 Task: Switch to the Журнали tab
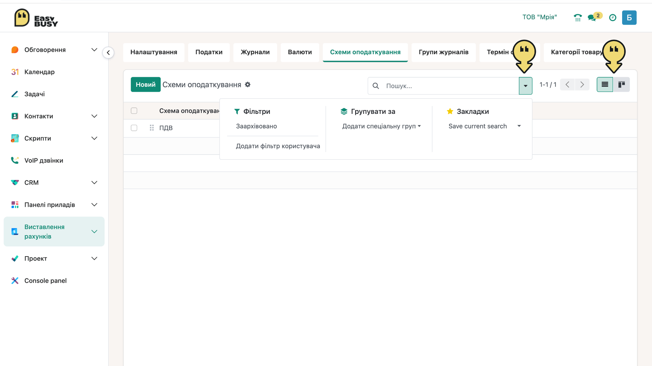[255, 52]
